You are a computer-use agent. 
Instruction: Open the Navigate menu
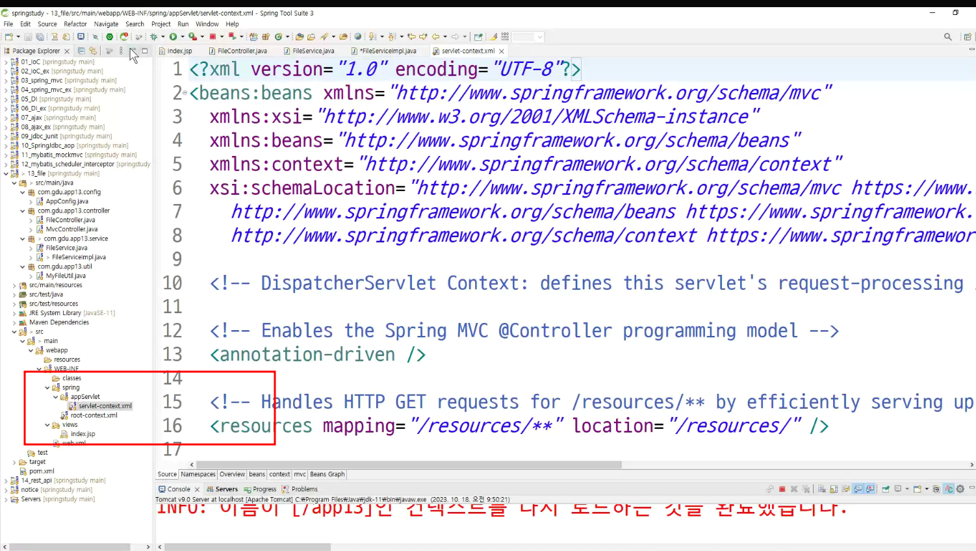[x=106, y=24]
